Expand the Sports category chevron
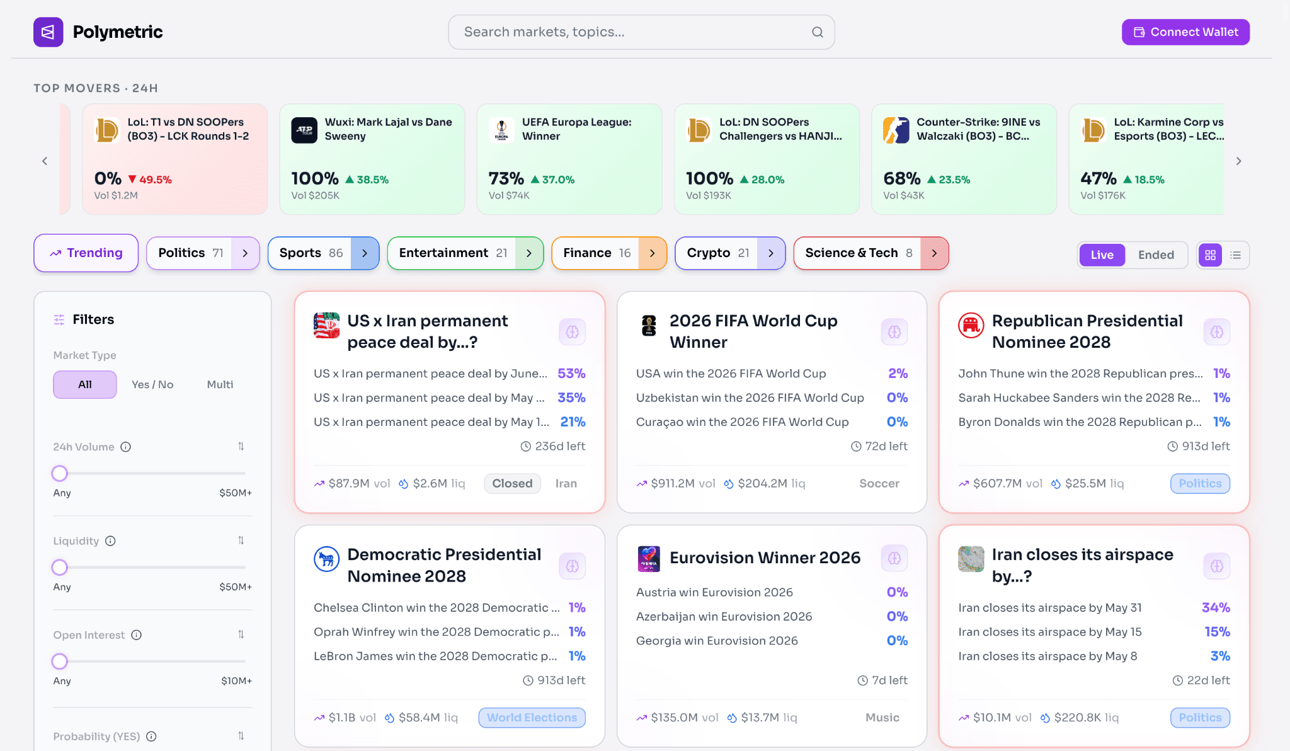The image size is (1290, 751). click(x=364, y=253)
